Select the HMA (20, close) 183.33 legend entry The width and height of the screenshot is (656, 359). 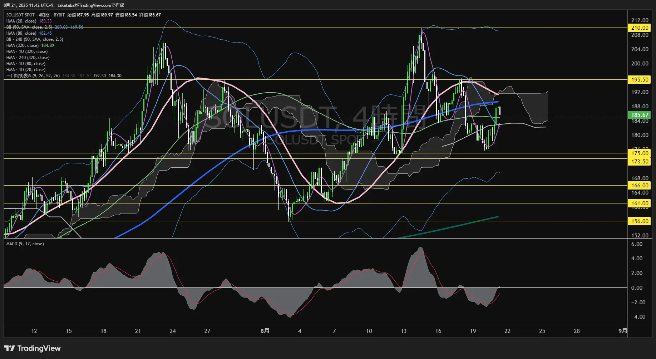pos(29,21)
